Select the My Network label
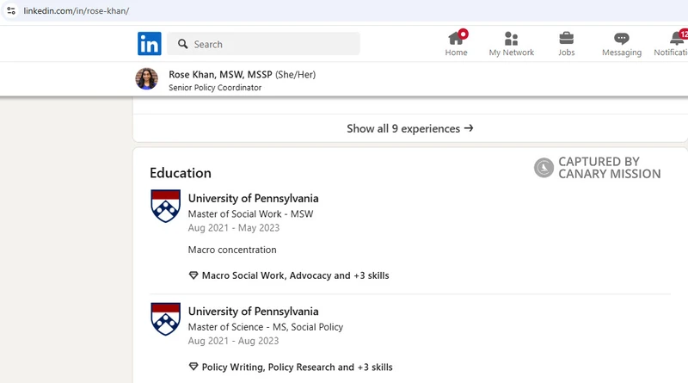 511,53
